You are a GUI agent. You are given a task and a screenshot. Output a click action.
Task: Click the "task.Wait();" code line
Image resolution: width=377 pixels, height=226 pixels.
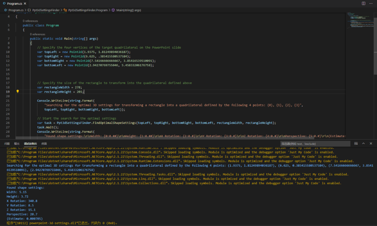coord(48,127)
